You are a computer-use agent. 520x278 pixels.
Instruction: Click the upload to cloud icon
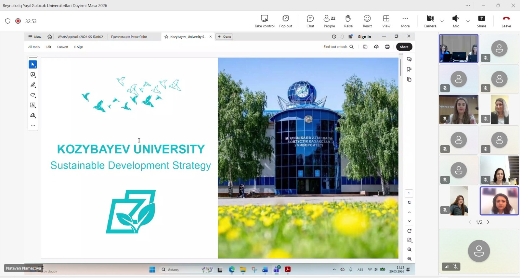[376, 47]
